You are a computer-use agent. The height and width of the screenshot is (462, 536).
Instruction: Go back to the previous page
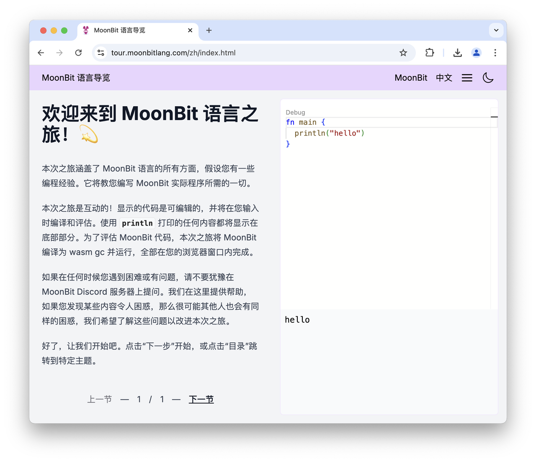(x=41, y=53)
